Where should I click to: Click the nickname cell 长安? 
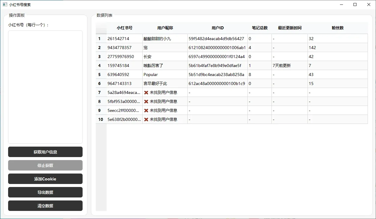pyautogui.click(x=165, y=57)
